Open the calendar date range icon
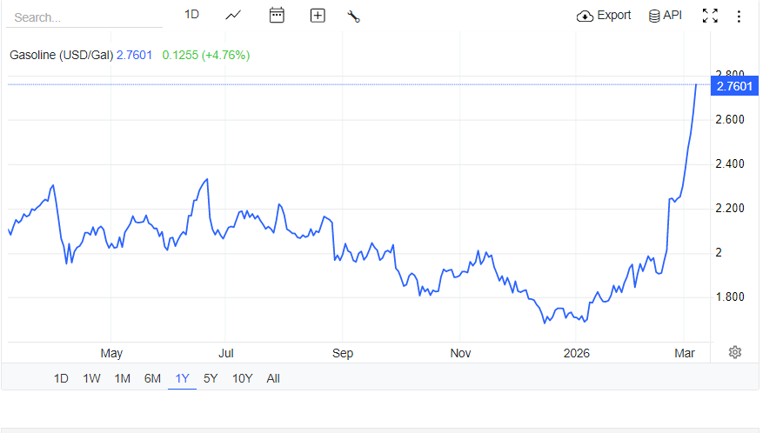Image resolution: width=776 pixels, height=433 pixels. click(277, 16)
